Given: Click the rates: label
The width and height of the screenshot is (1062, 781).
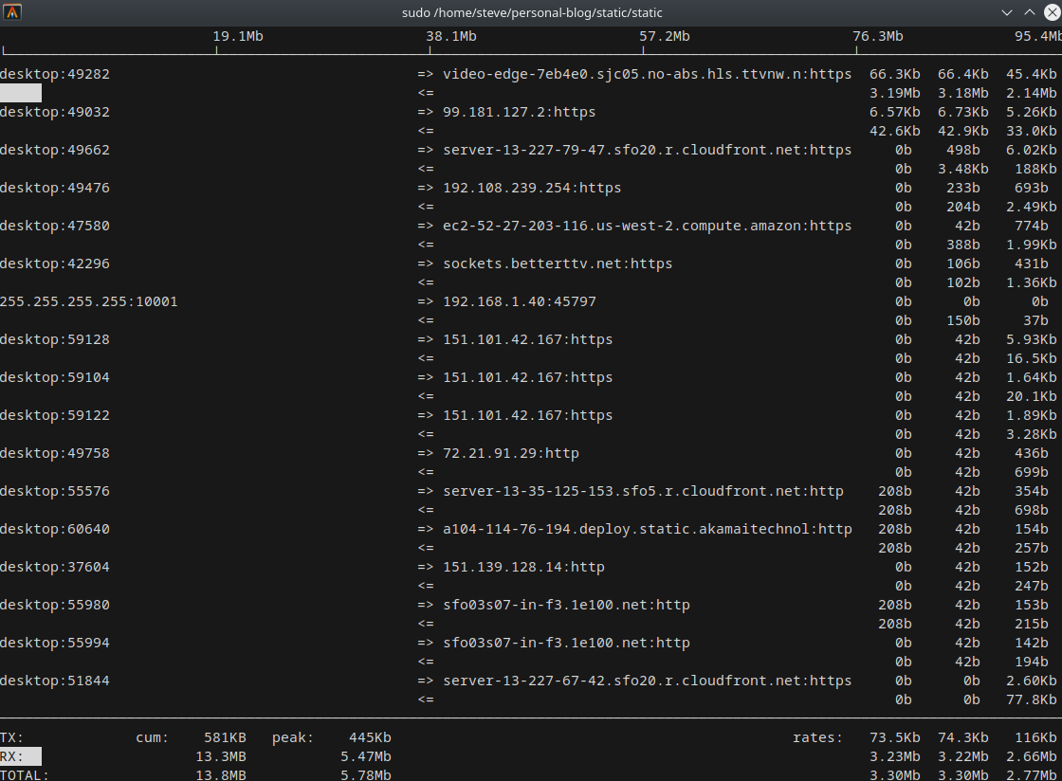Looking at the screenshot, I should (x=818, y=737).
